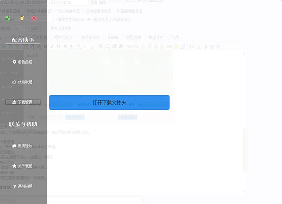Click yellow emoji icon in background editor toolbar

click(x=176, y=46)
